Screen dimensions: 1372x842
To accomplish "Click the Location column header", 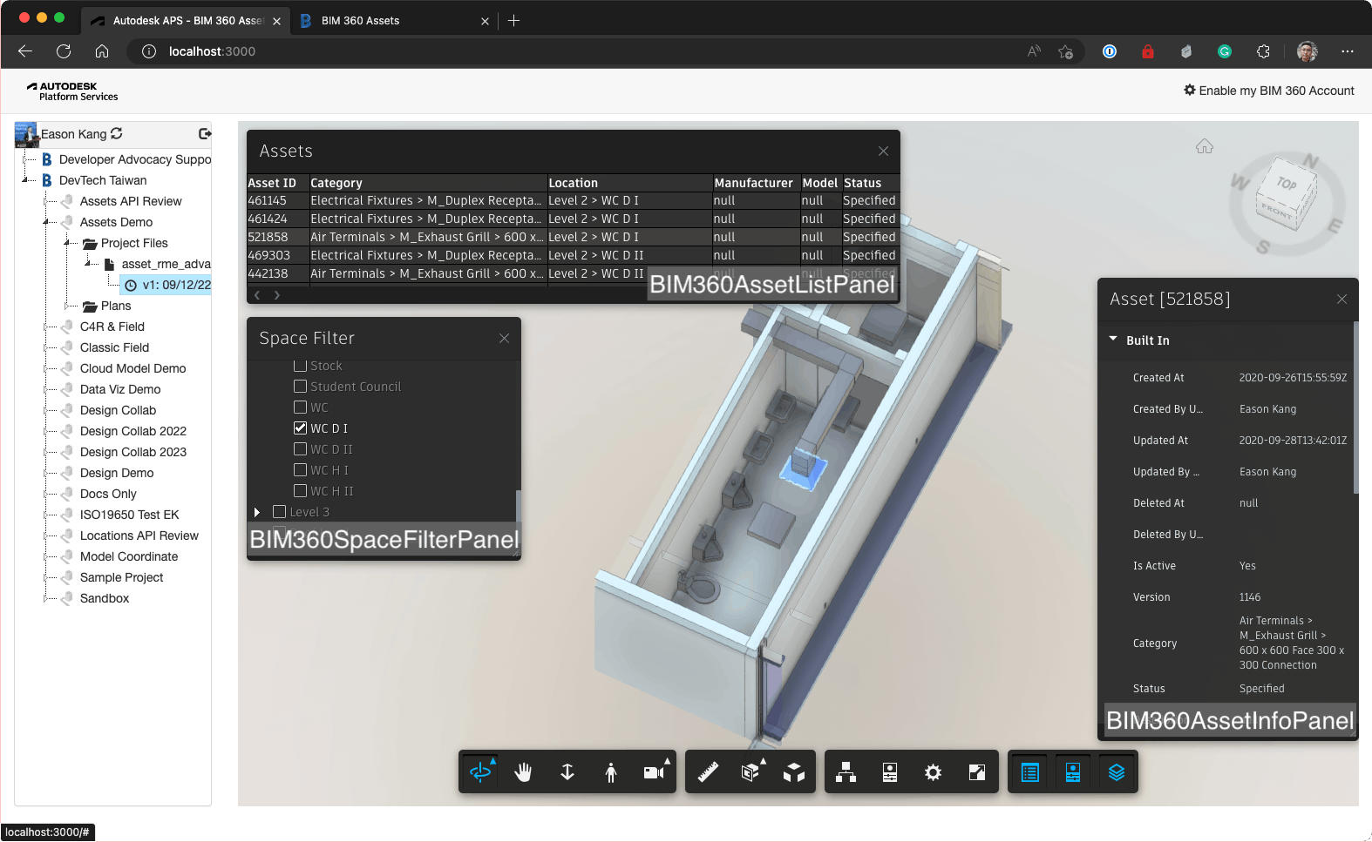I will click(629, 183).
